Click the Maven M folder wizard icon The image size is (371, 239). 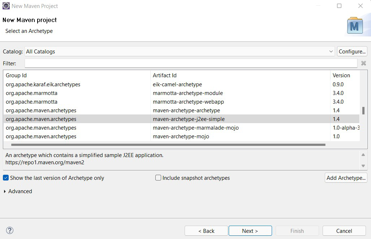[x=355, y=25]
